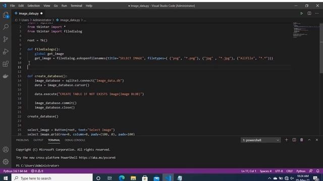The image size is (323, 181).
Task: Click the feedback icon in status bar
Action: coord(311,171)
